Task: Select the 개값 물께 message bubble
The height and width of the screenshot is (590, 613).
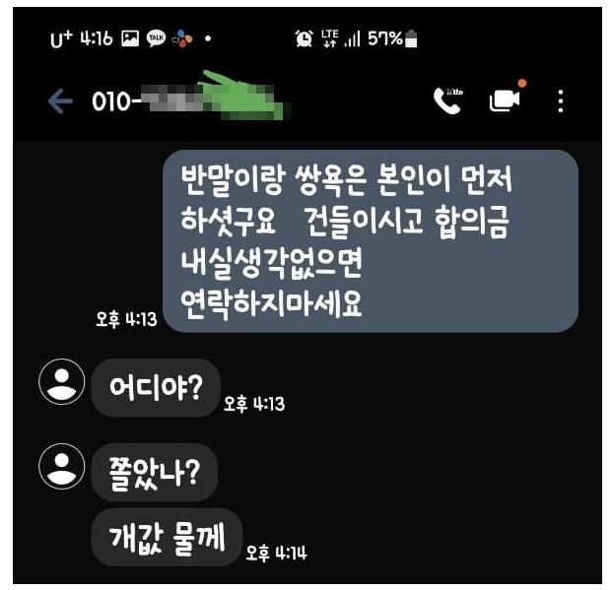Action: point(167,537)
